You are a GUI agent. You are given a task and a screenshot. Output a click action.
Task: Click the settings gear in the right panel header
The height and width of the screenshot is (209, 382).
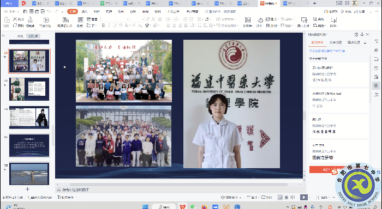[x=356, y=34]
